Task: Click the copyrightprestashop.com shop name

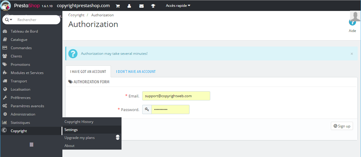Action: click(x=83, y=5)
